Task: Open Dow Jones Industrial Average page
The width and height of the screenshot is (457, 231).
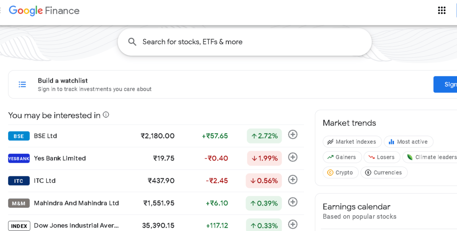Action: pos(76,226)
